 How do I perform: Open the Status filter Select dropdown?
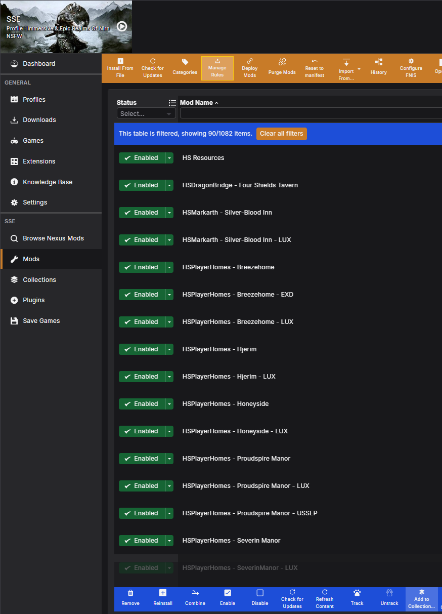(146, 113)
